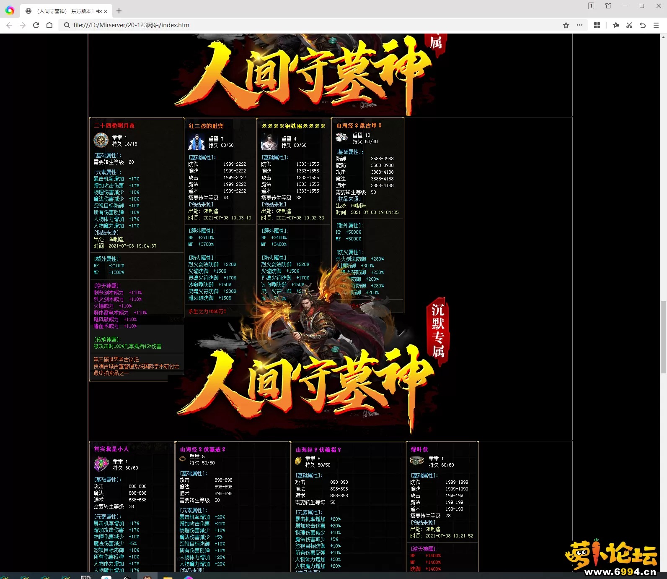Image resolution: width=667 pixels, height=579 pixels.
Task: Click the 山海经♀伏羲指♀ item title
Action: click(318, 450)
